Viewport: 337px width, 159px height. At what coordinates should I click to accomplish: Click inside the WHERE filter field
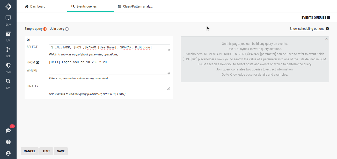(x=109, y=71)
